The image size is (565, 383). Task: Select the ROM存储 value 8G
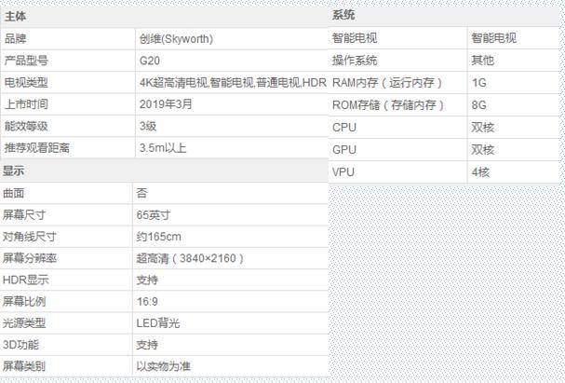coord(479,103)
